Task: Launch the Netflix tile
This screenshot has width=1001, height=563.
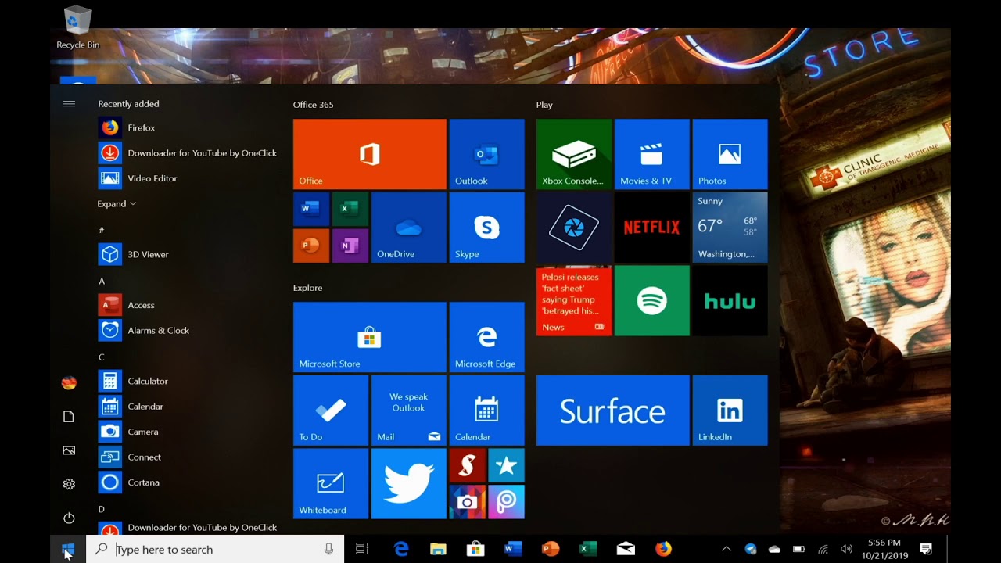Action: [x=651, y=228]
